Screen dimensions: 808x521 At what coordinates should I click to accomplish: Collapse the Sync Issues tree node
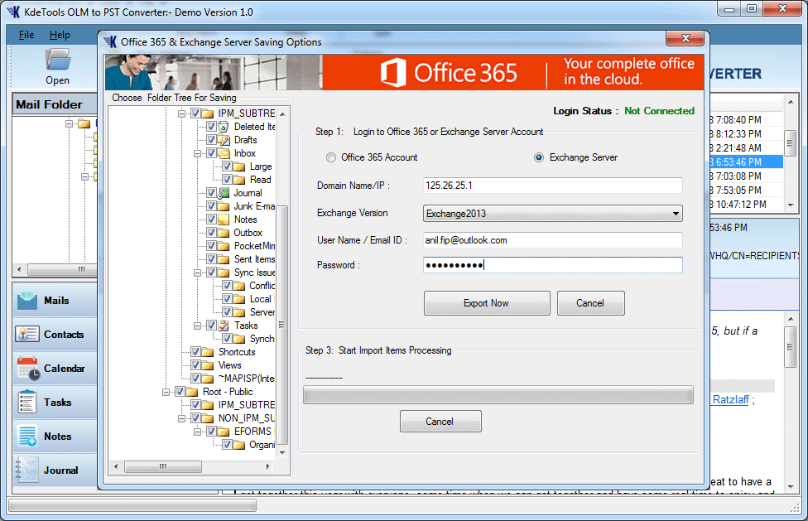pos(197,273)
